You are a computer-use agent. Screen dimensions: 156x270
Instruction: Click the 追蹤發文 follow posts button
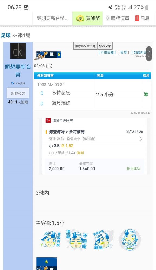[18, 93]
